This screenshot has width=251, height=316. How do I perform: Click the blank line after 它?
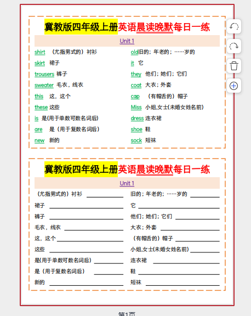click(x=179, y=207)
